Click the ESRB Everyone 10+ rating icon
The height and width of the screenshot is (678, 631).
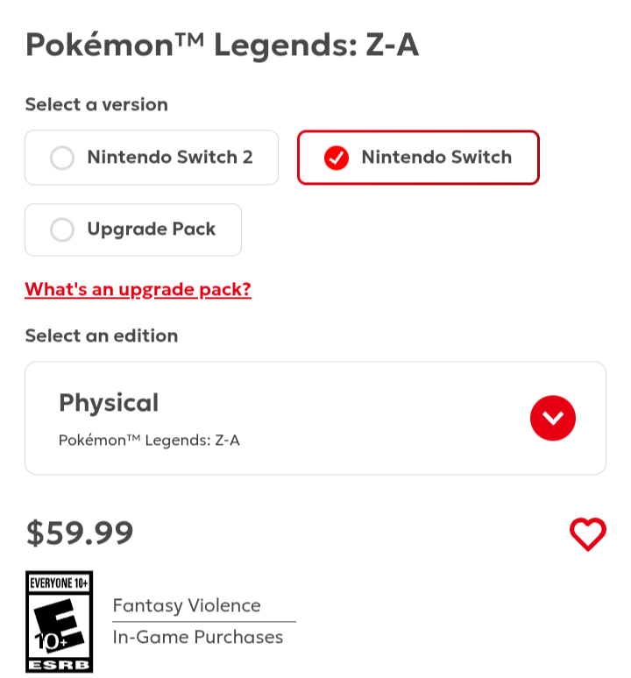pos(59,622)
